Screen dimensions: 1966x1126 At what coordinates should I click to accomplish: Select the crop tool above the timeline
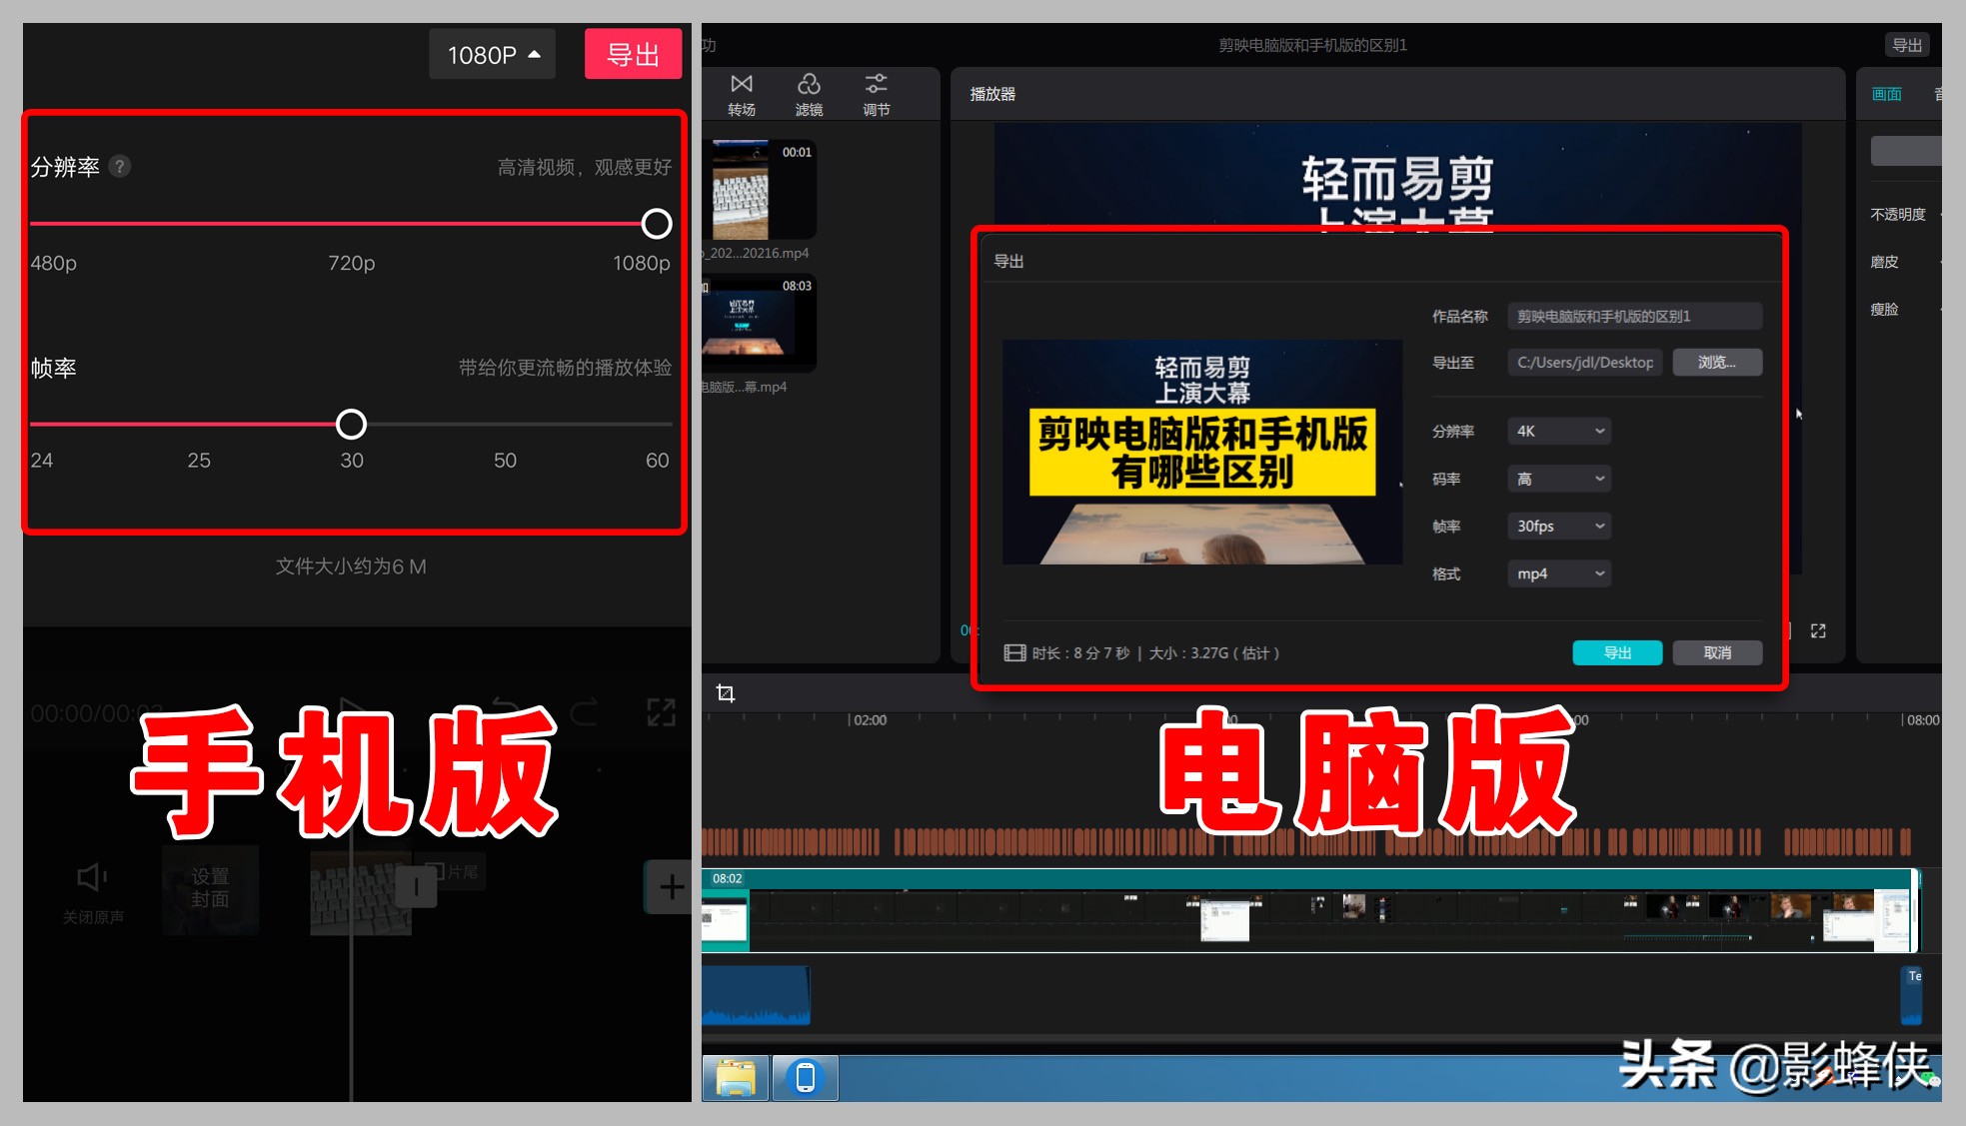coord(724,693)
